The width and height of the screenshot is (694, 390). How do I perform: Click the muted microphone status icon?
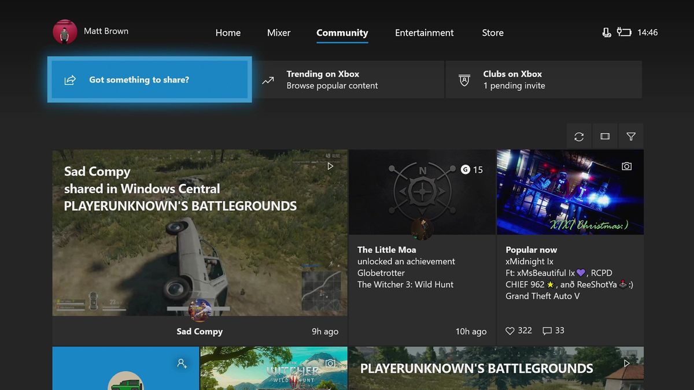click(x=607, y=32)
